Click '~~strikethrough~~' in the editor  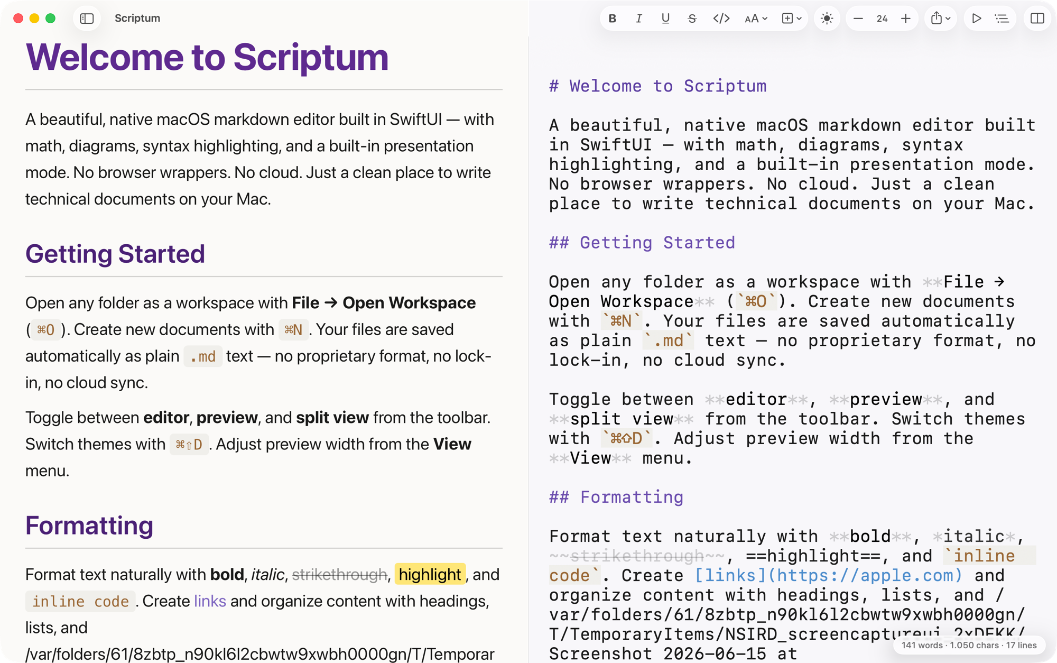637,556
